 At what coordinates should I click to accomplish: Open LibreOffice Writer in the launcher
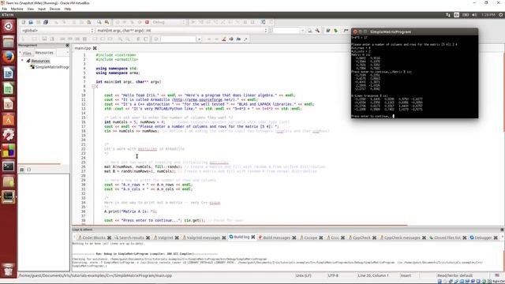tap(9, 73)
